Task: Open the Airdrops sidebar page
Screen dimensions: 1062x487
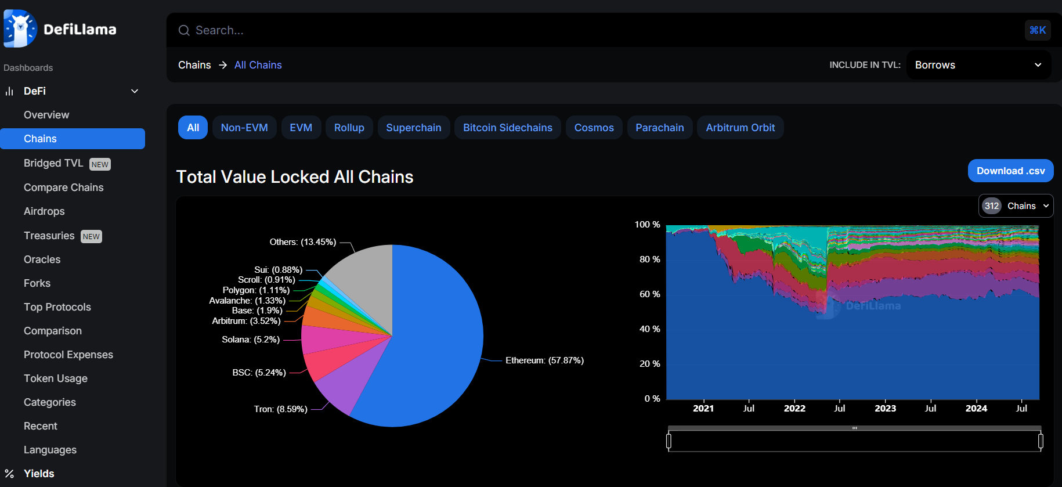Action: pyautogui.click(x=44, y=211)
